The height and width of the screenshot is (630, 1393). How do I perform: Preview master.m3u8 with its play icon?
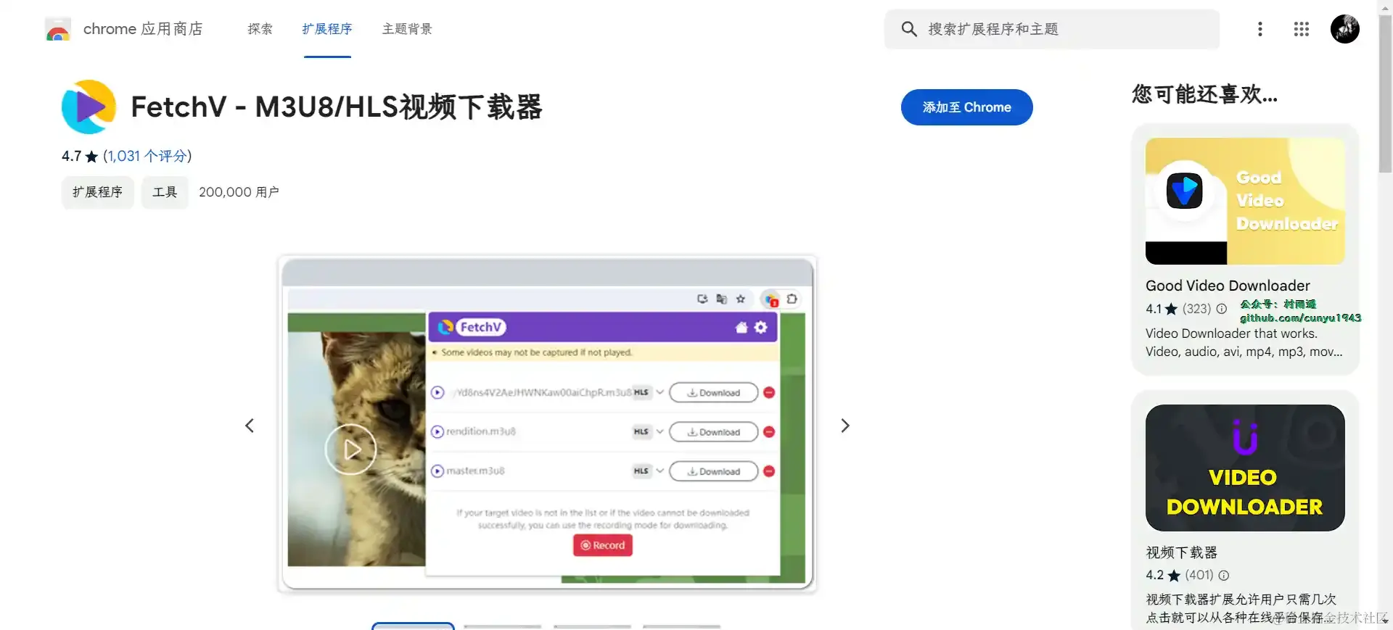pyautogui.click(x=437, y=471)
